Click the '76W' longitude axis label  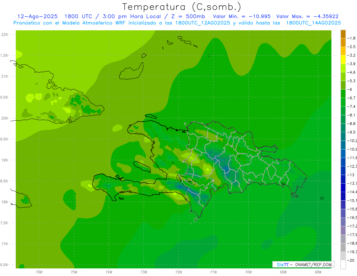tap(39, 272)
